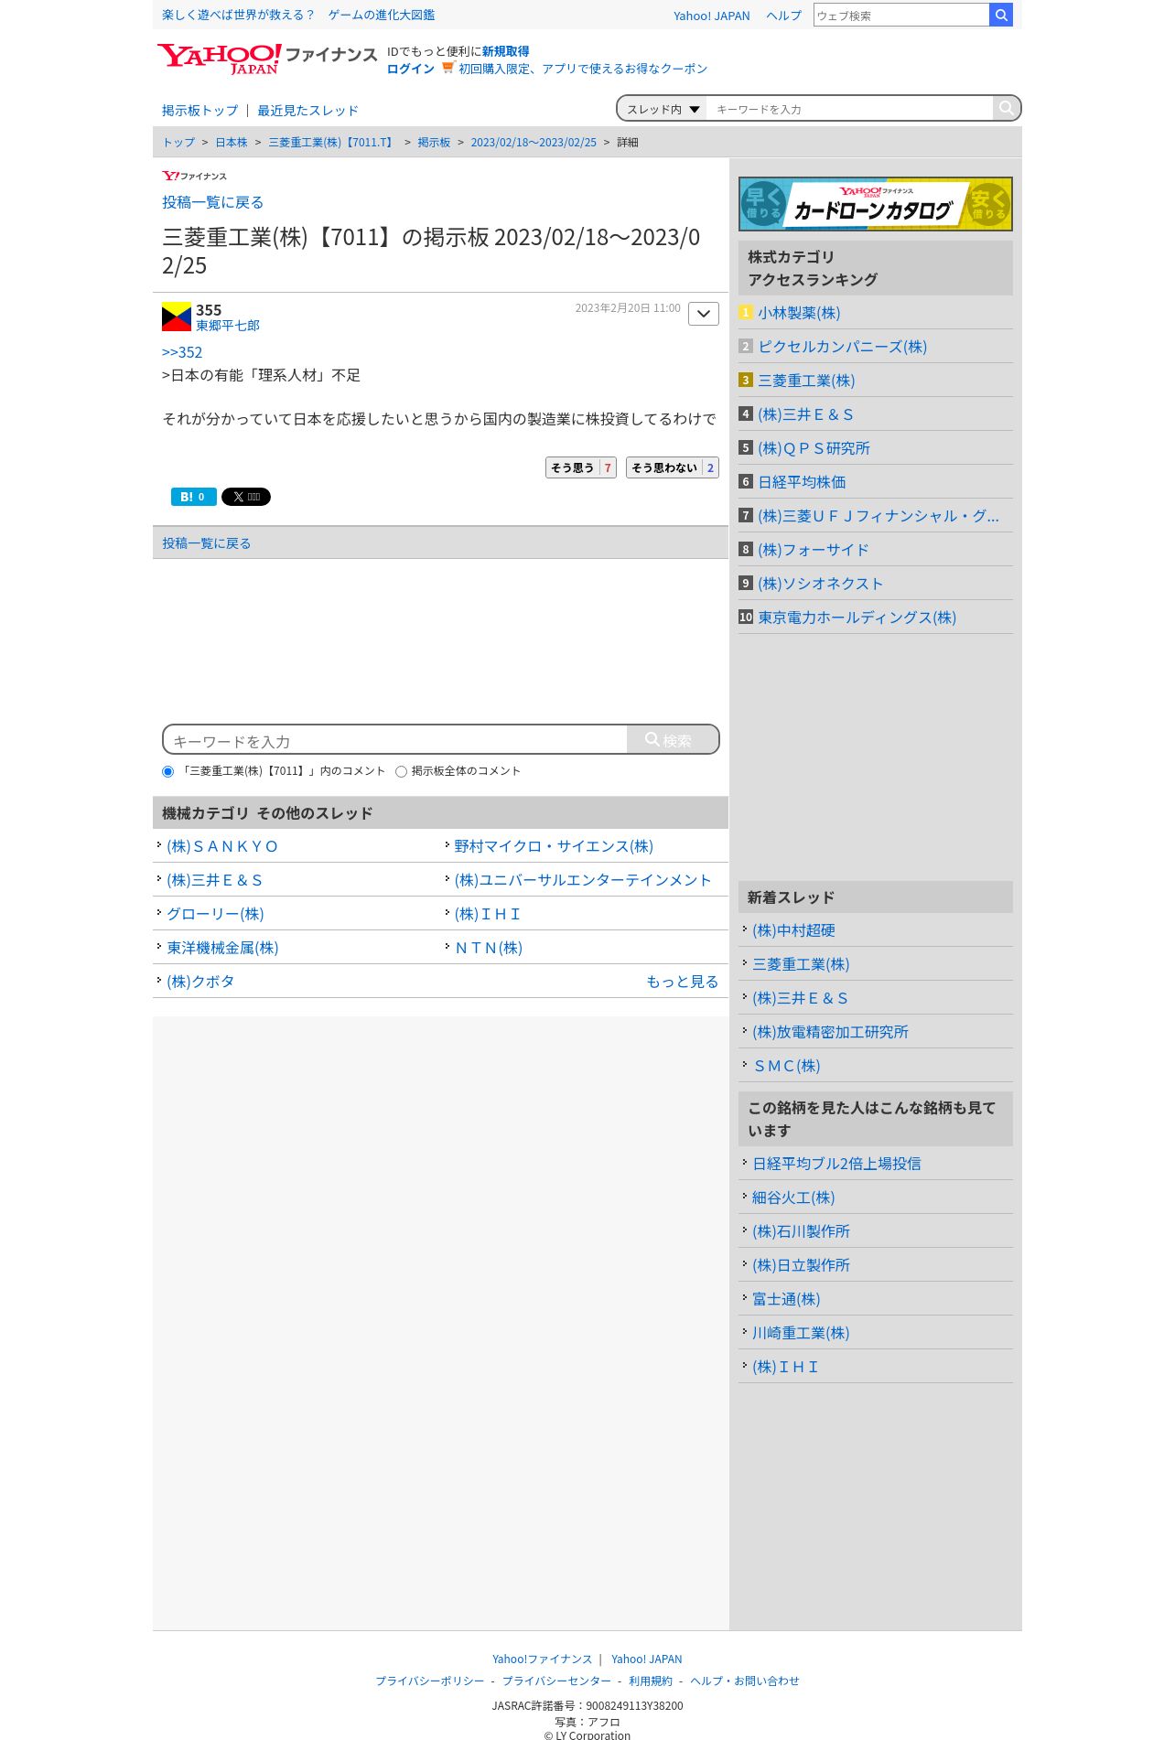Click the shopping cart coupon icon
The width and height of the screenshot is (1175, 1740).
[447, 68]
